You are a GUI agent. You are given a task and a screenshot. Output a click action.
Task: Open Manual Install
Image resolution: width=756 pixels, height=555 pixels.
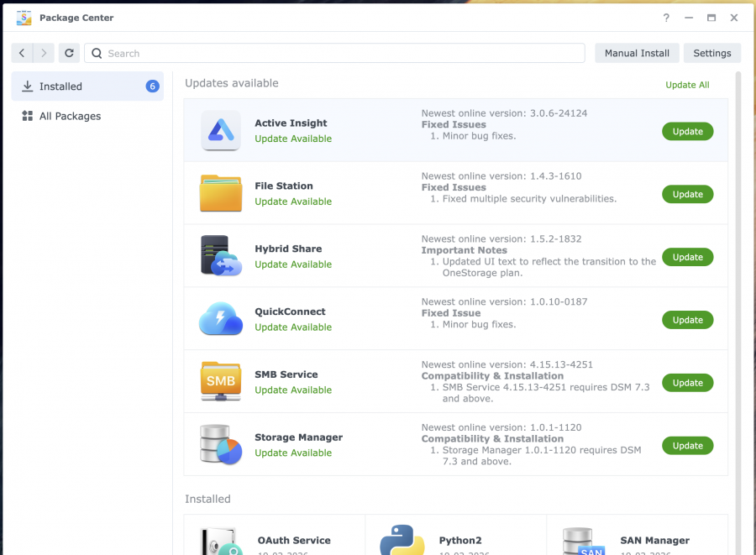(x=637, y=53)
